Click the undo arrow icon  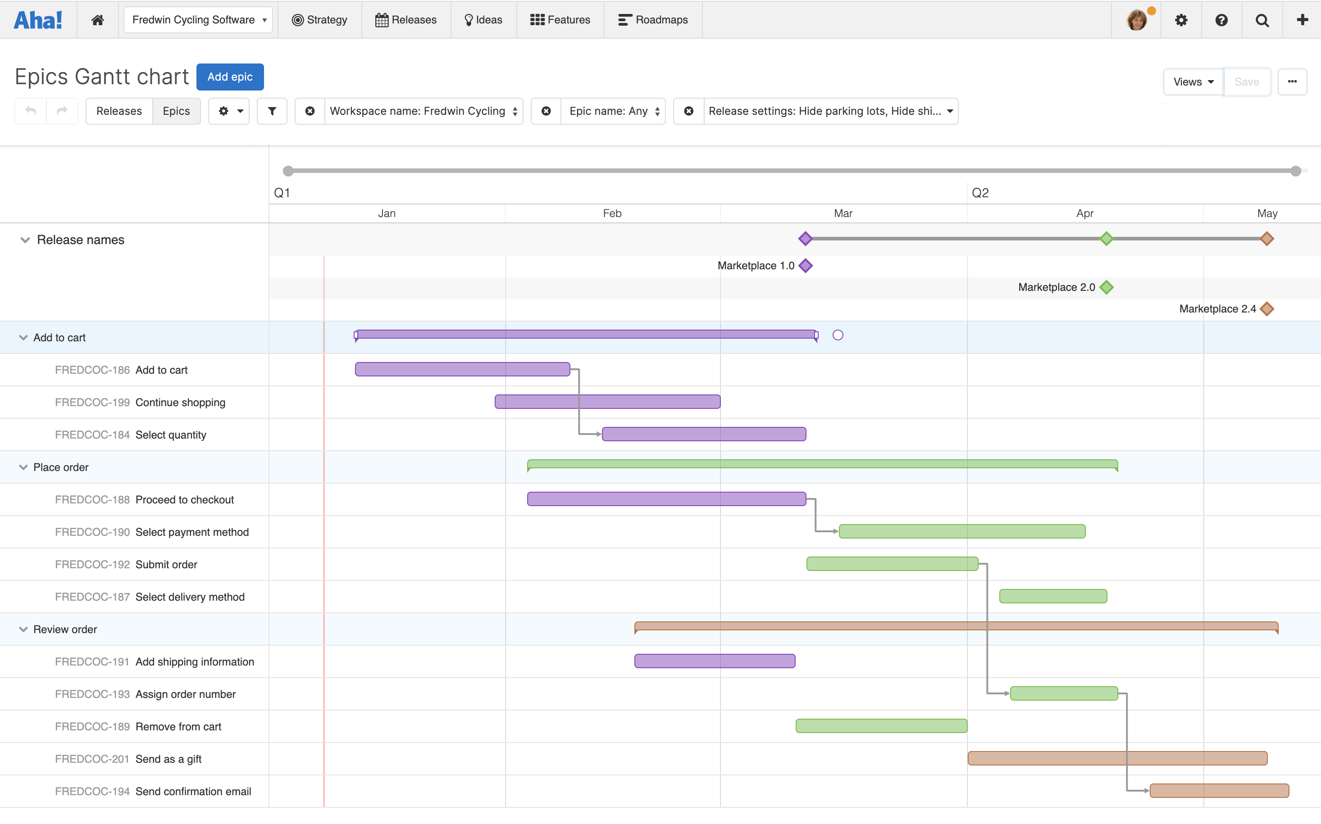[x=30, y=111]
